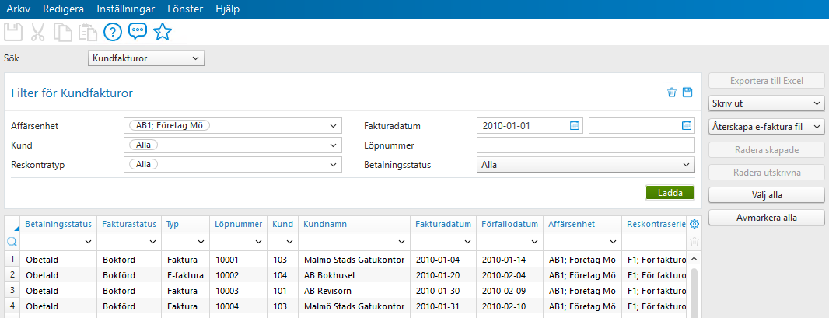Open the Skriv ut dropdown

(x=766, y=103)
